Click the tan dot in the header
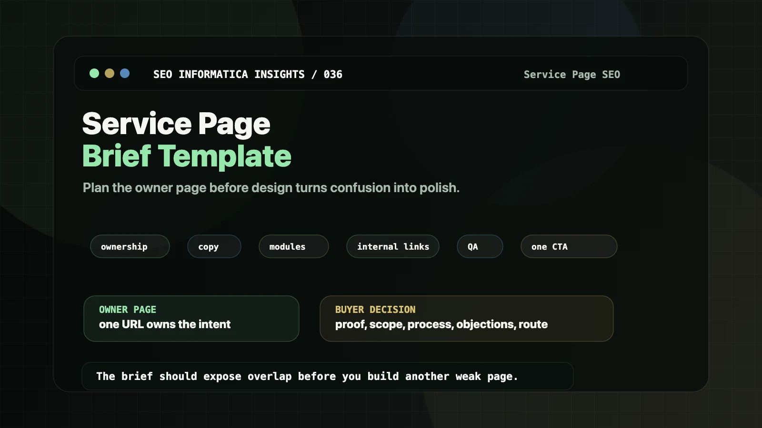Viewport: 762px width, 428px height. tap(110, 73)
